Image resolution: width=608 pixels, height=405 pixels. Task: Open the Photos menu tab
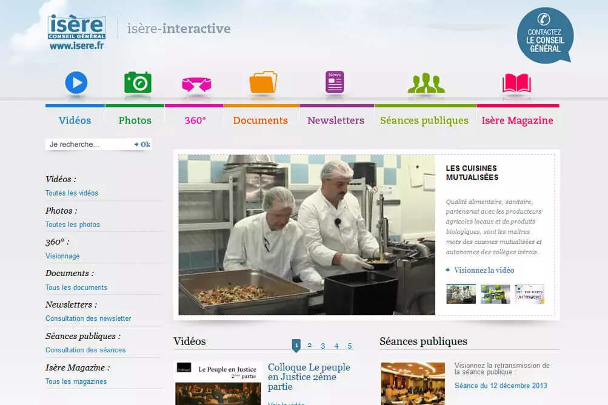[x=135, y=120]
